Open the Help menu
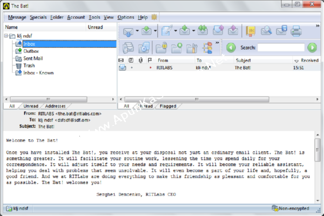Image resolution: width=324 pixels, height=216 pixels. (x=143, y=17)
